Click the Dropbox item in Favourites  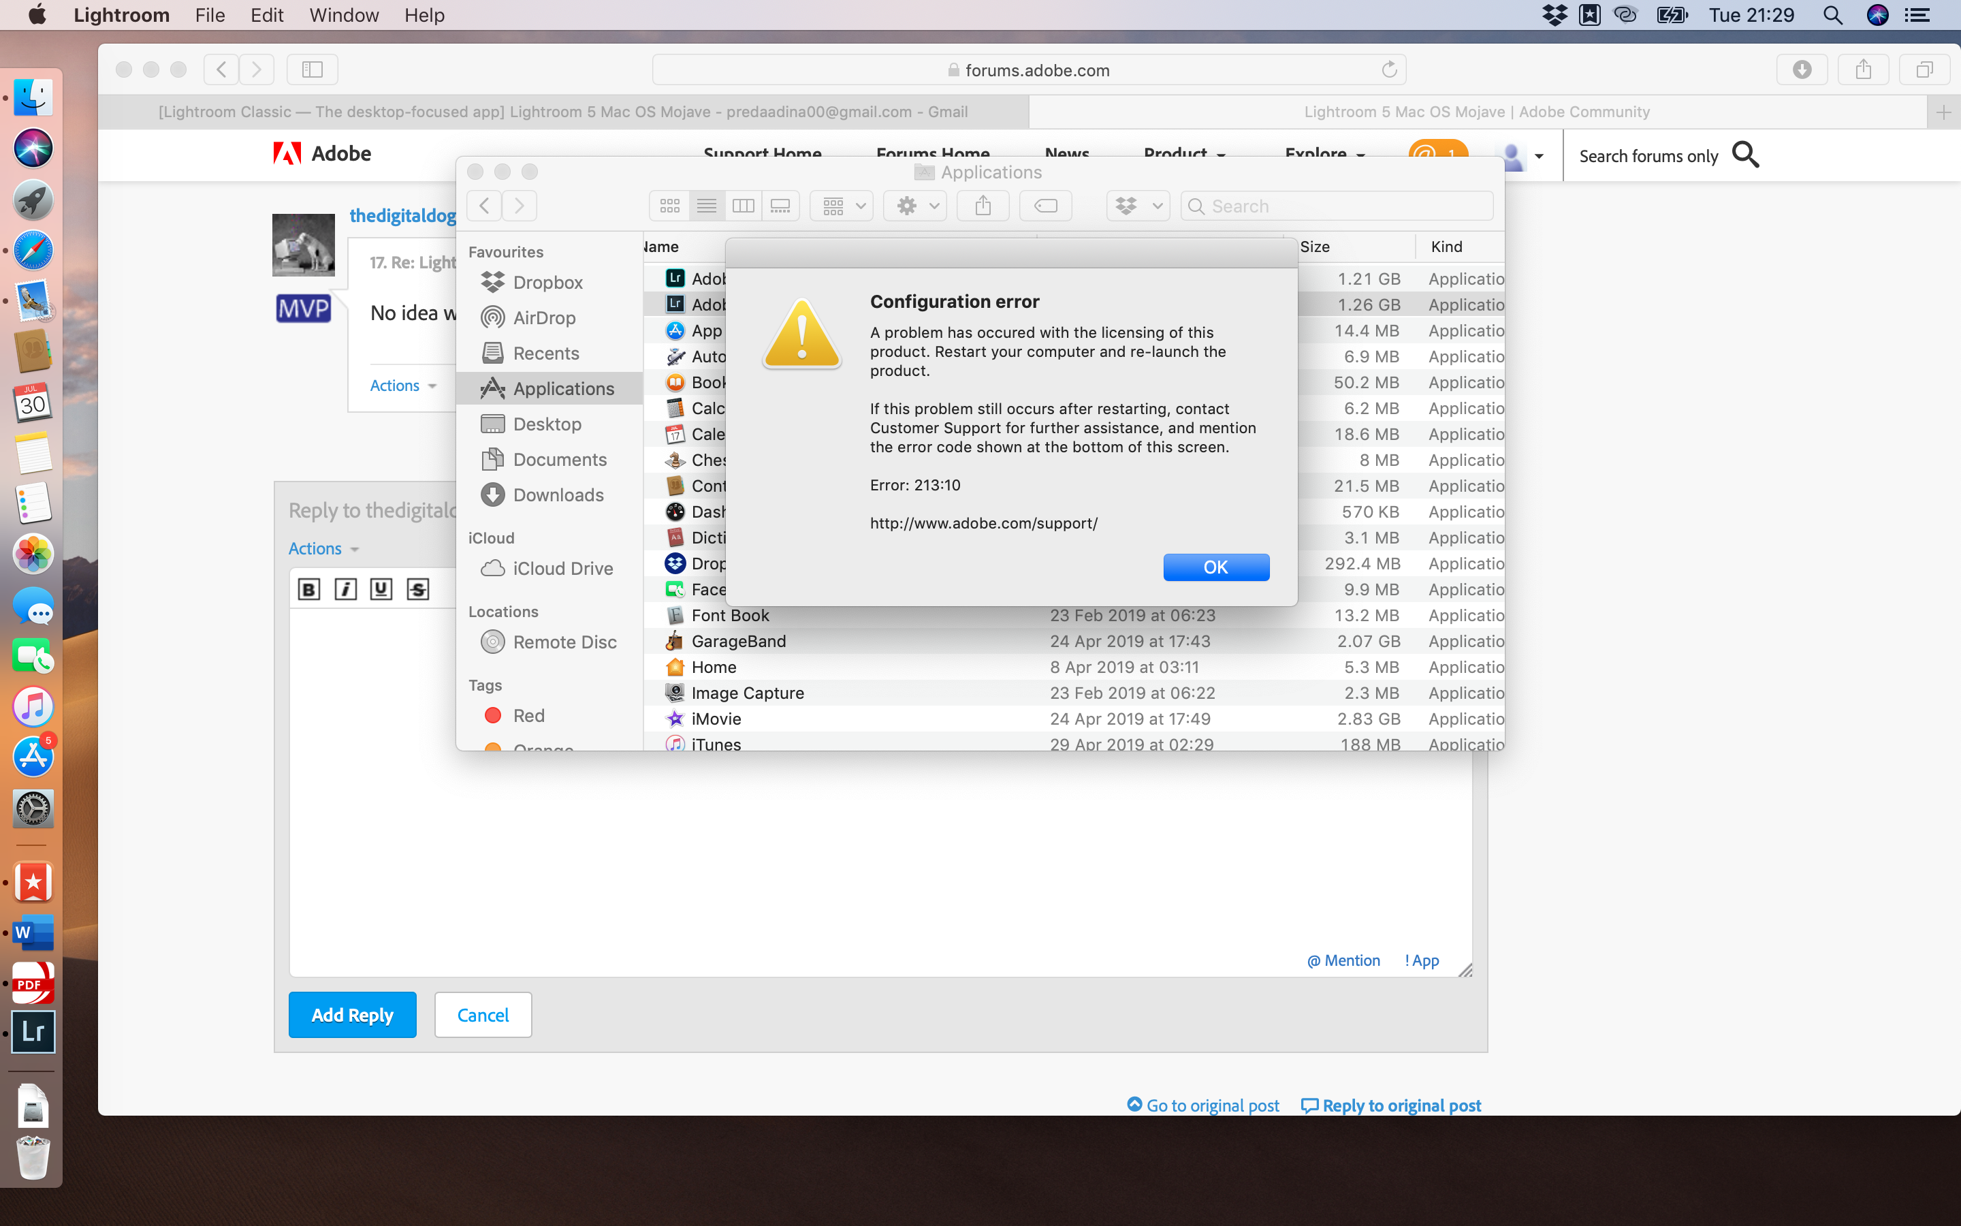547,281
